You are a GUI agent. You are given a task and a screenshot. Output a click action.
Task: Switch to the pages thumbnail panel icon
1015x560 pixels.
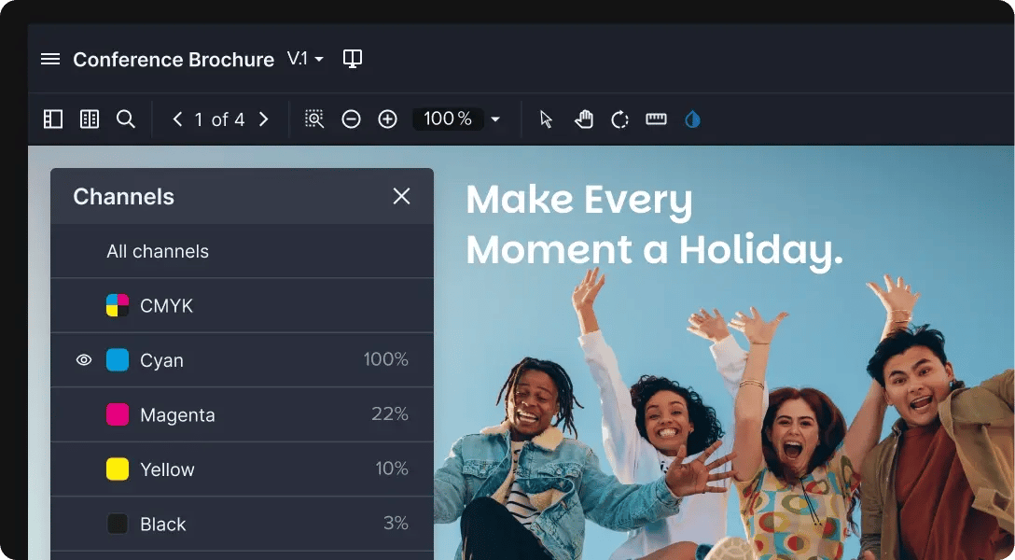pos(90,119)
